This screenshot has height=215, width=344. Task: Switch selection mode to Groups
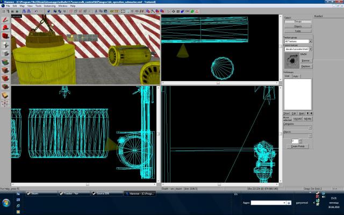[298, 22]
